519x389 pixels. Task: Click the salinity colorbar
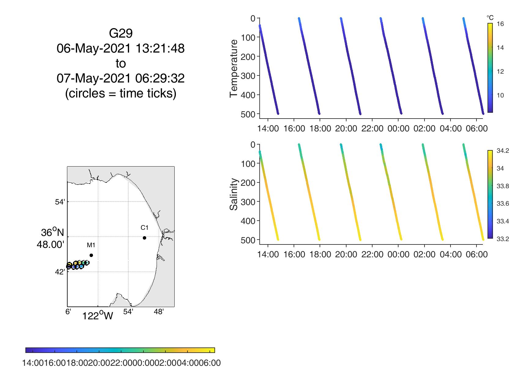[490, 194]
